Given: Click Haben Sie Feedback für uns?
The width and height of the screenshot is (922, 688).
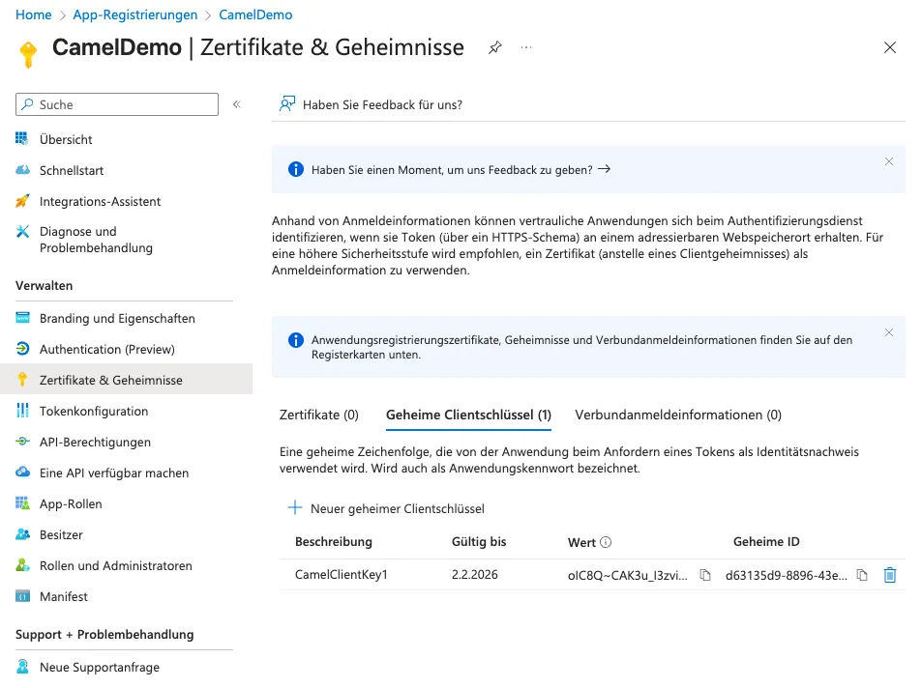Looking at the screenshot, I should (x=382, y=104).
